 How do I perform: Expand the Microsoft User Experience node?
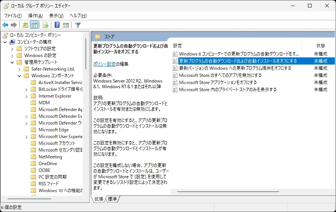coord(26,137)
